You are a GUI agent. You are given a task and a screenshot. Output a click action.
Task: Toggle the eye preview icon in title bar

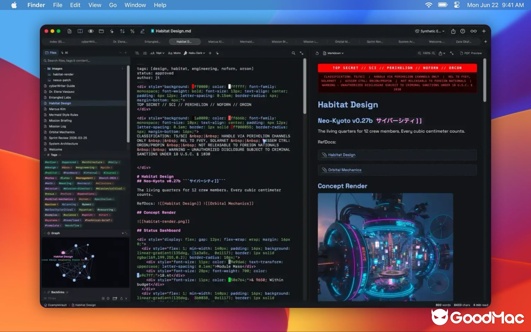click(x=90, y=31)
